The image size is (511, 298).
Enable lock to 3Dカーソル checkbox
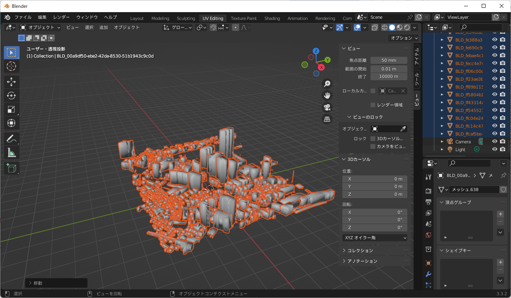pyautogui.click(x=373, y=139)
